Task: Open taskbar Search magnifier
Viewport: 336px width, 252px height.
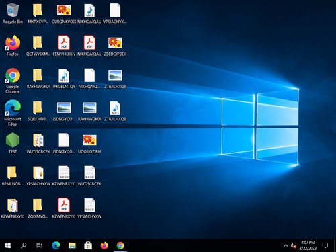Action: coord(24,245)
